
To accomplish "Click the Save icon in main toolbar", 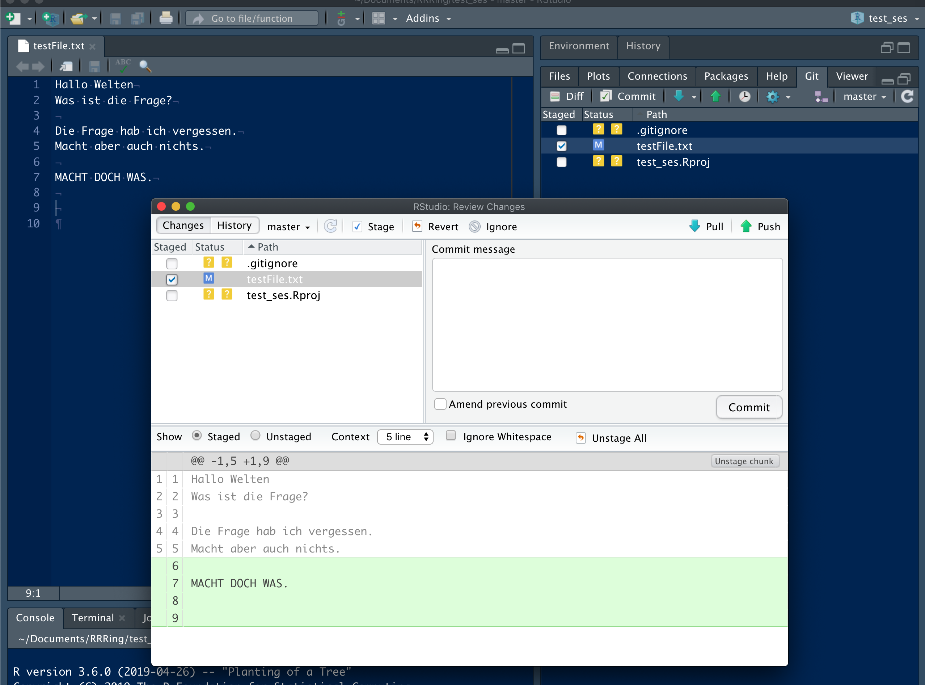I will click(x=115, y=18).
